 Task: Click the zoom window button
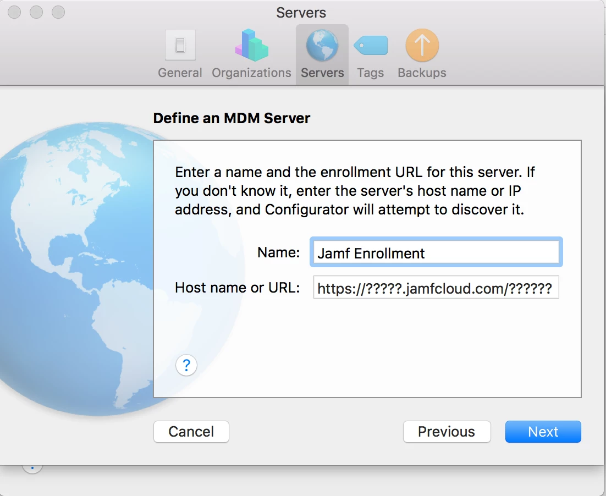58,12
